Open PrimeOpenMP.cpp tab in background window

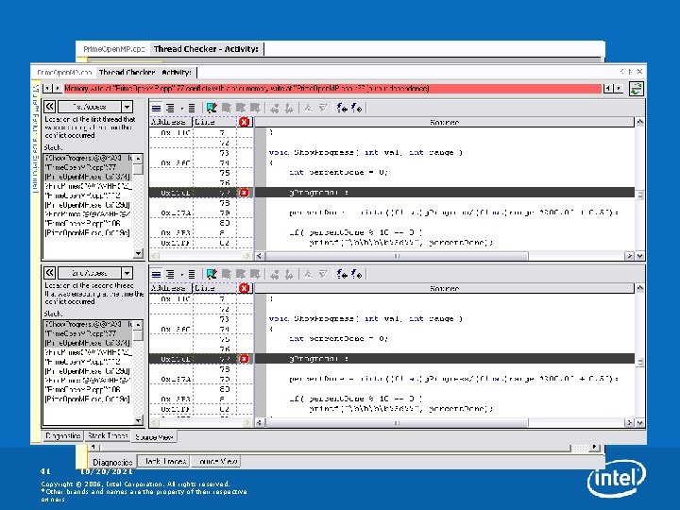click(x=113, y=49)
